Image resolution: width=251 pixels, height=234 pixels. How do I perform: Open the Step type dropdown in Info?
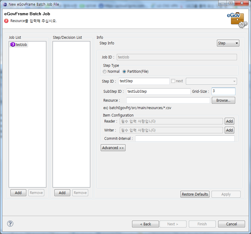point(228,43)
